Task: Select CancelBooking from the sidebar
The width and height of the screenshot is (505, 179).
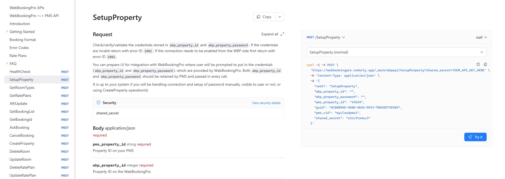Action: click(22, 135)
